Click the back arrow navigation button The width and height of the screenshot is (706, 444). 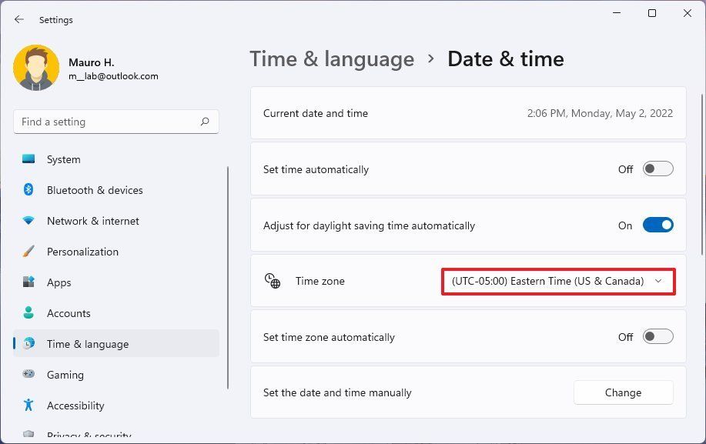[x=18, y=20]
